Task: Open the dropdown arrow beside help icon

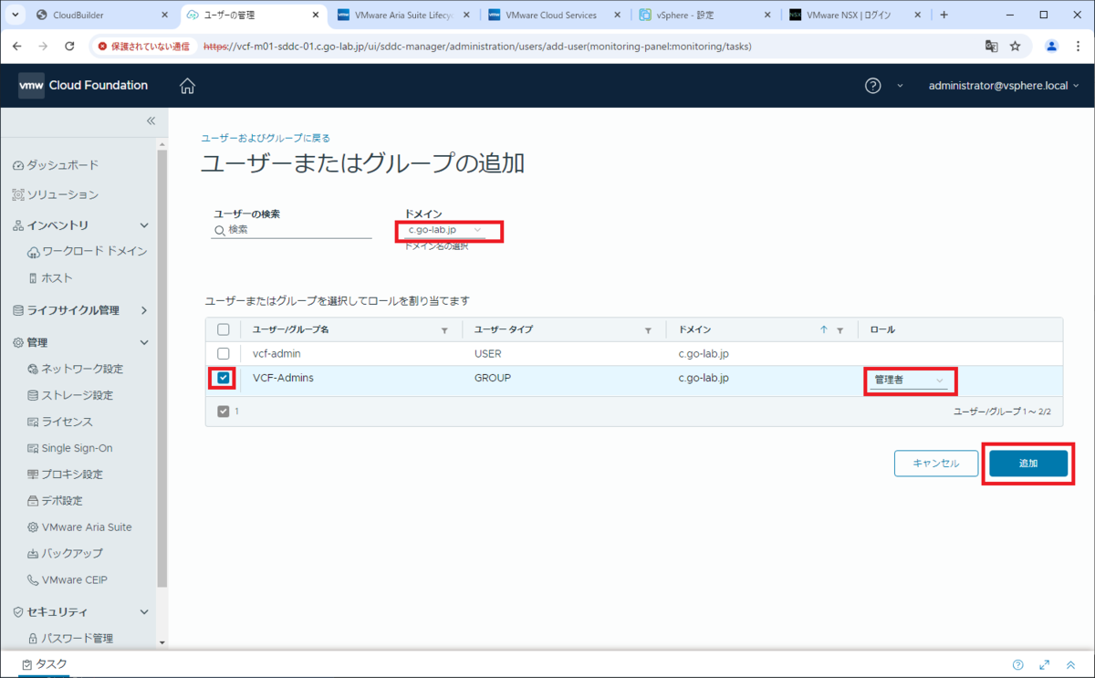Action: tap(901, 86)
